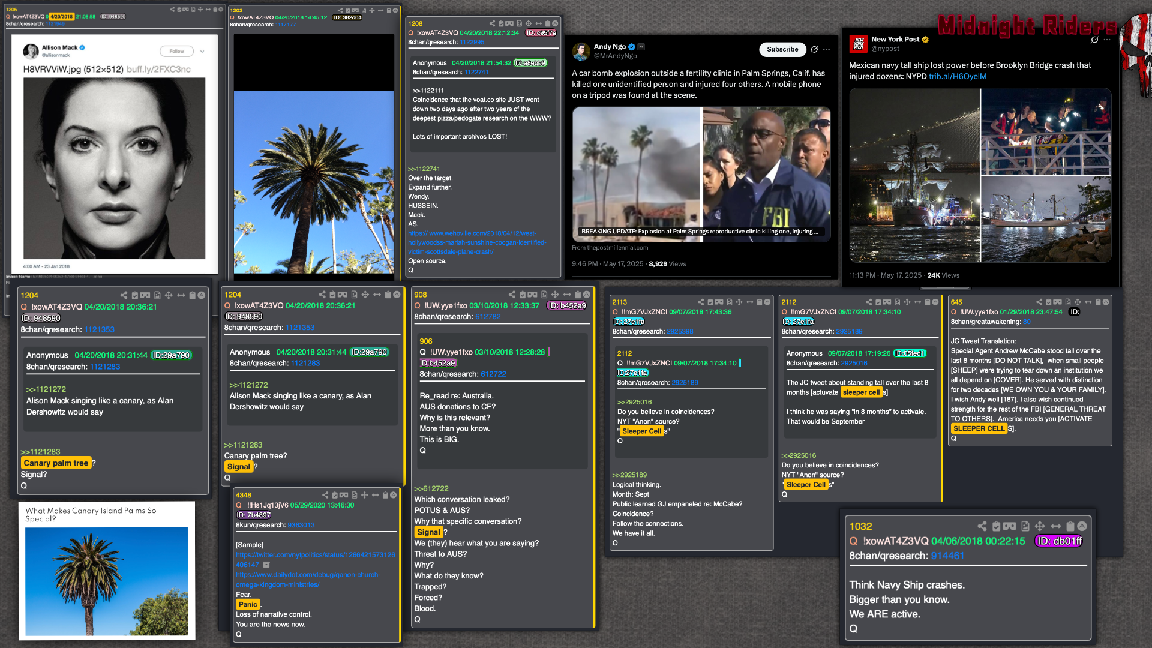The height and width of the screenshot is (648, 1152).
Task: Click the Canary Island palm article image
Action: (x=106, y=581)
